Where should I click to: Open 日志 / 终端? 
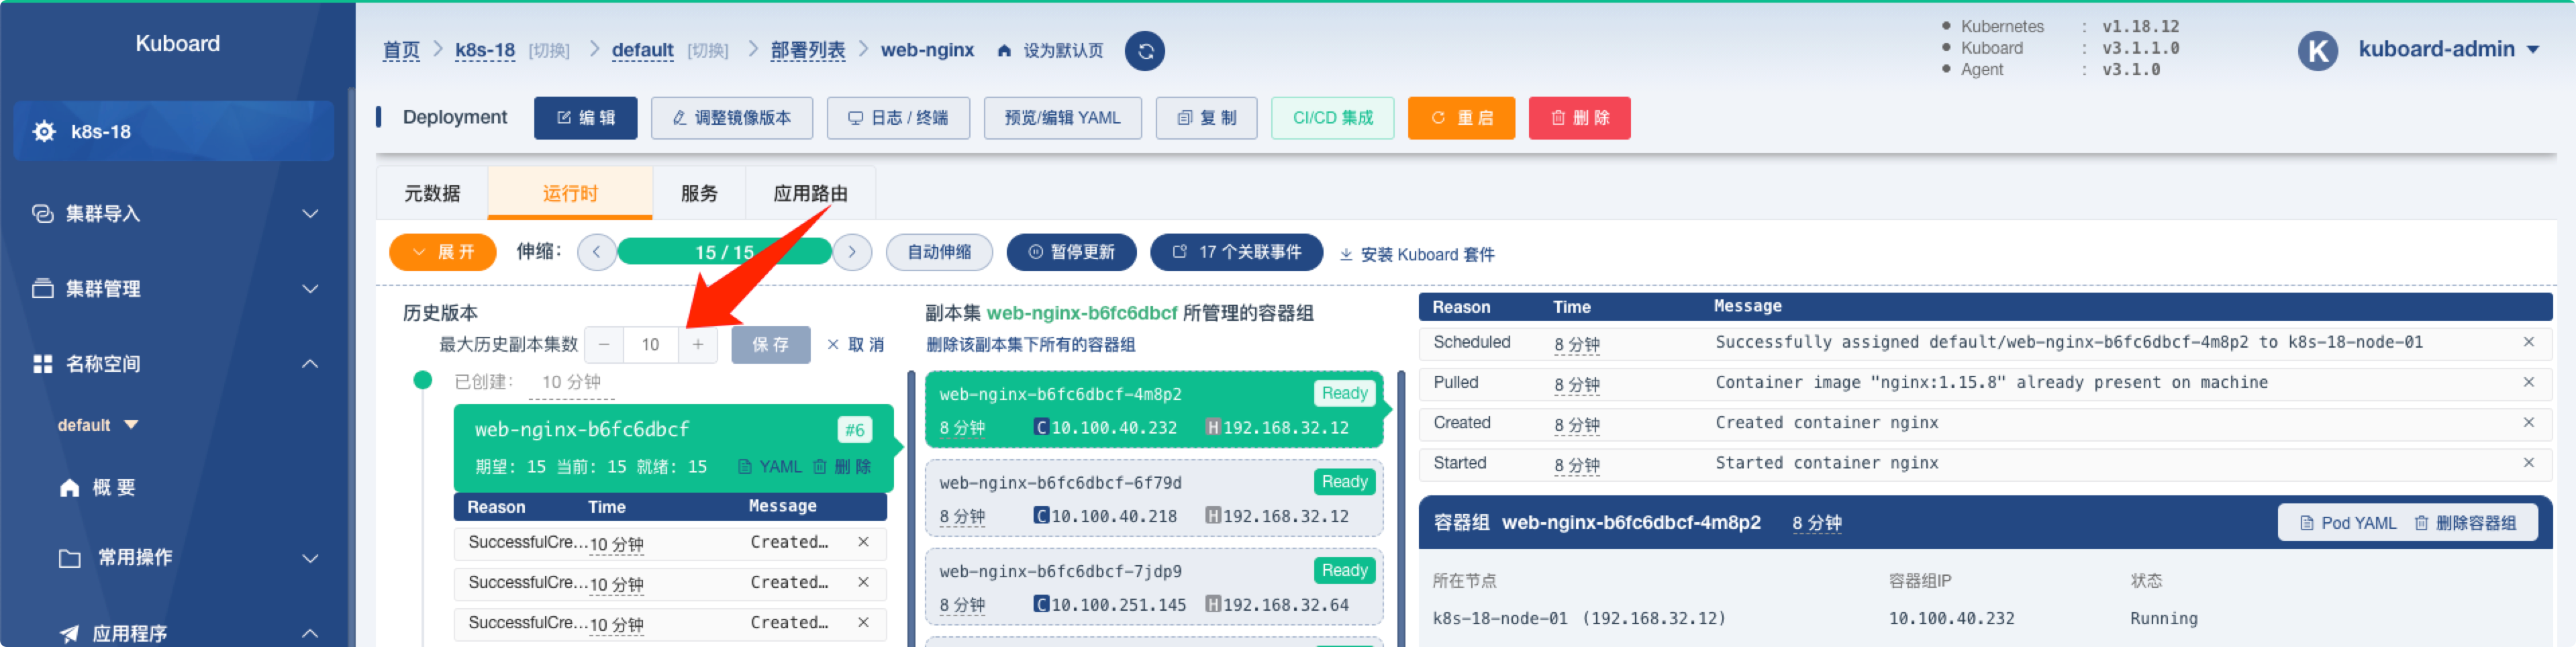tap(898, 118)
